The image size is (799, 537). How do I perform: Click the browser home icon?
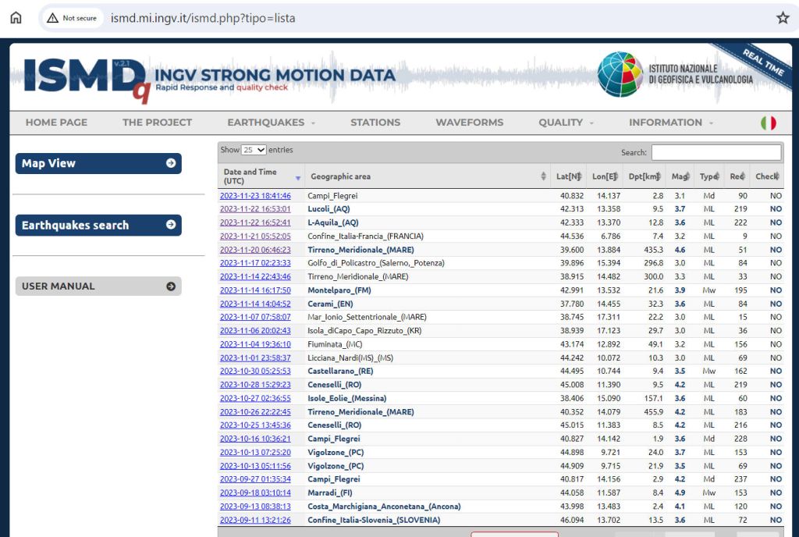16,18
